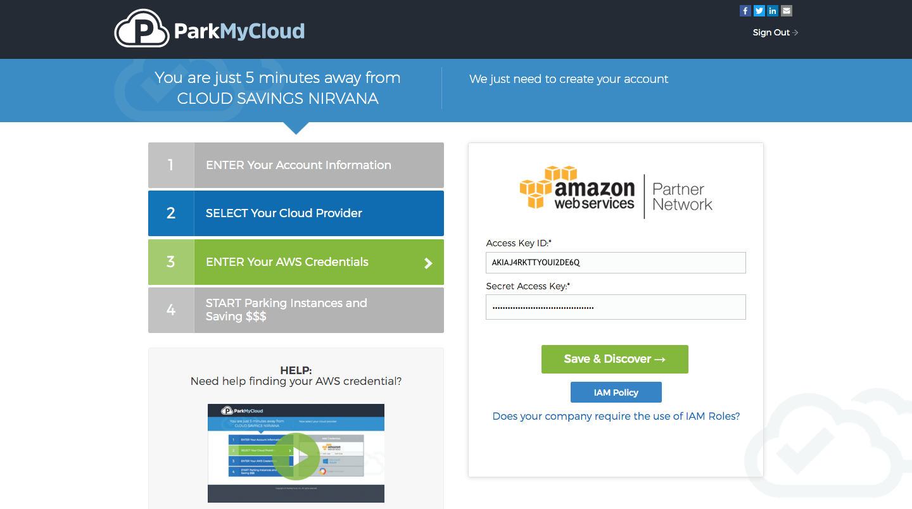The width and height of the screenshot is (912, 509).
Task: Click the Access Key ID field
Action: (x=615, y=263)
